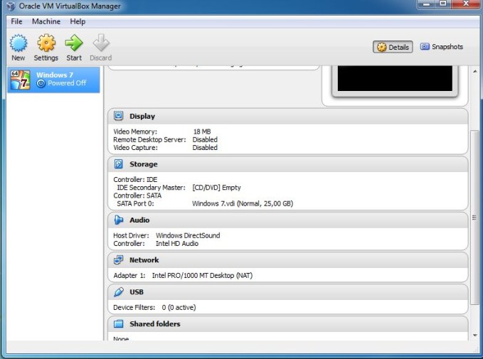Click the Intel HD Audio controller value
Viewport: 483px width, 359px height.
click(177, 244)
